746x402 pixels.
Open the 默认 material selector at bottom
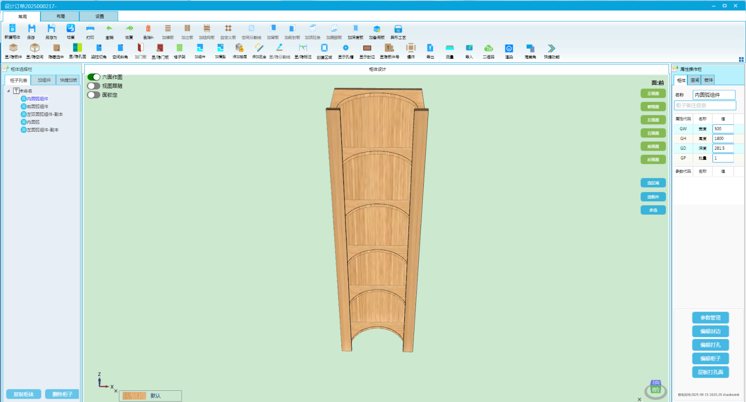click(x=150, y=395)
